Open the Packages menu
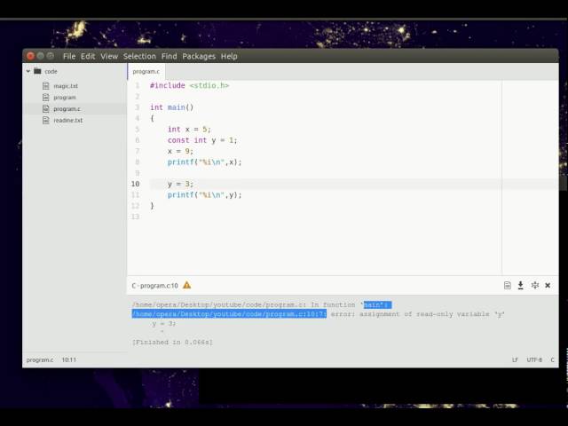Screen dimensions: 568x426 [199, 56]
